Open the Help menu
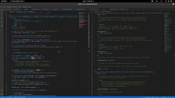175x98 pixels. tap(30, 7)
